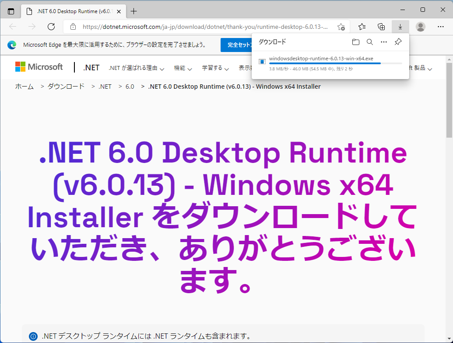Image resolution: width=453 pixels, height=343 pixels.
Task: Click the .NET breadcrumb link
Action: pyautogui.click(x=105, y=87)
